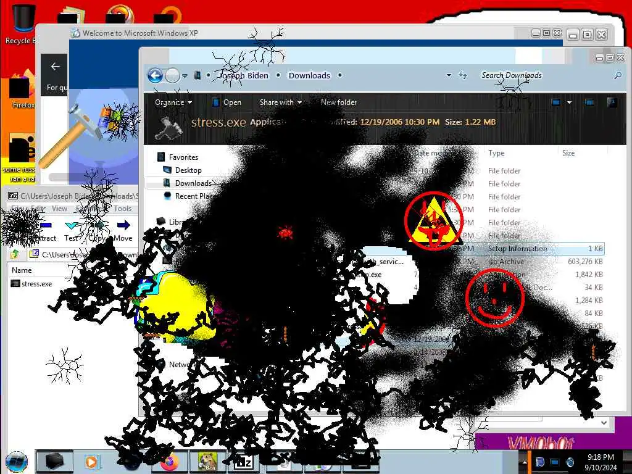This screenshot has width=632, height=474.
Task: Click the search magnifier icon
Action: (617, 75)
